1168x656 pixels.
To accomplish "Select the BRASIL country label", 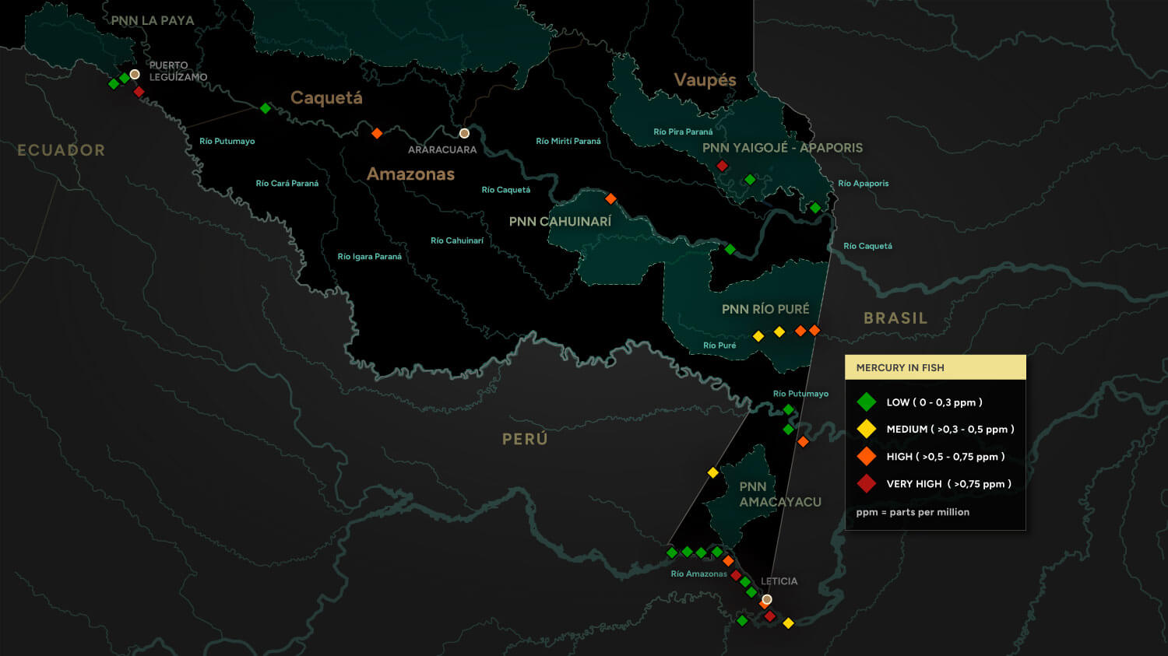I will (895, 318).
